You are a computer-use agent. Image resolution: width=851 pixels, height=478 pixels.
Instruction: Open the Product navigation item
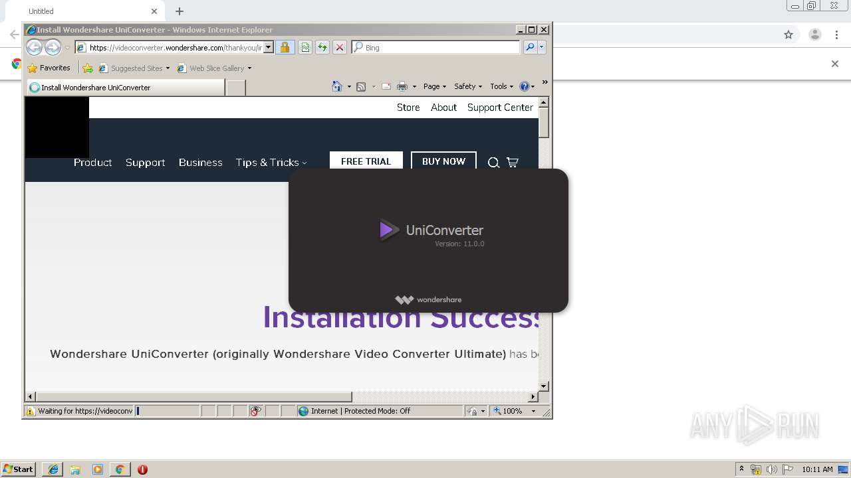click(x=92, y=163)
